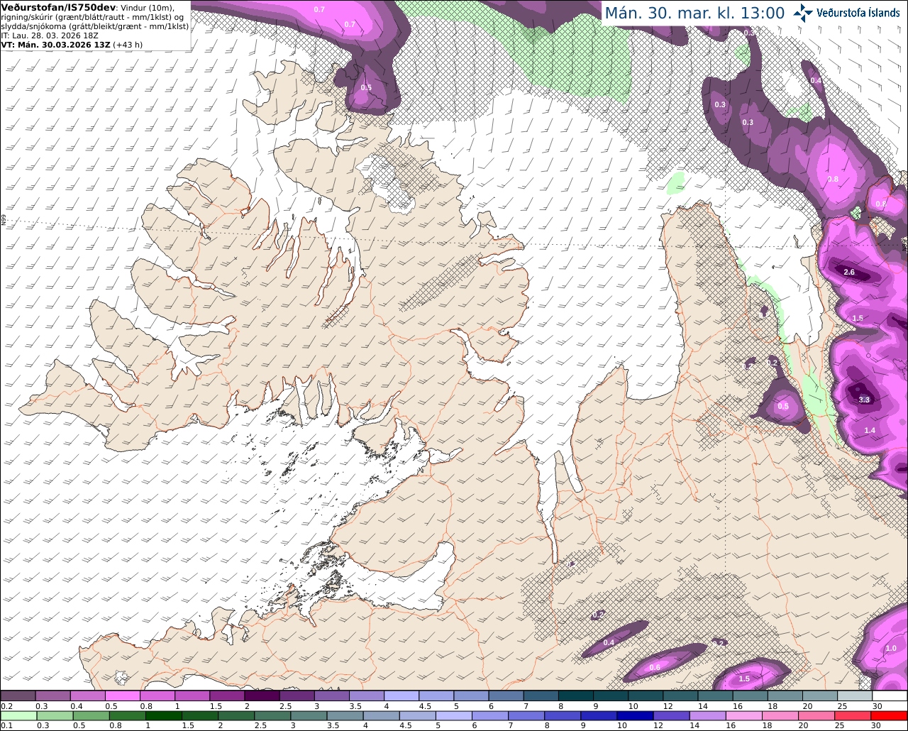Pick the white 30 swatch in upper legend row

(x=890, y=696)
